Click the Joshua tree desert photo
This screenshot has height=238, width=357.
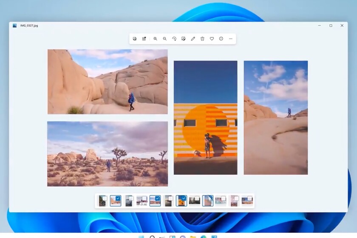108,154
